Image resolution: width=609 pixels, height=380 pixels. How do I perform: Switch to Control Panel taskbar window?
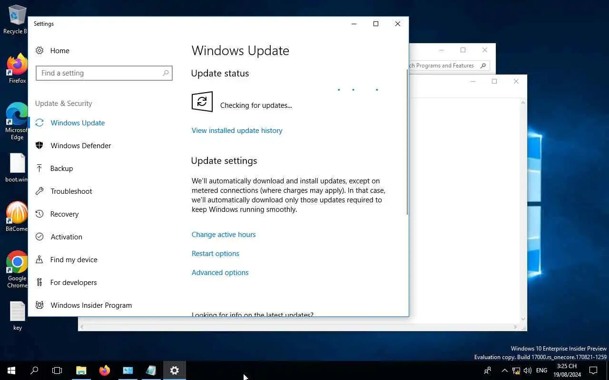[128, 370]
